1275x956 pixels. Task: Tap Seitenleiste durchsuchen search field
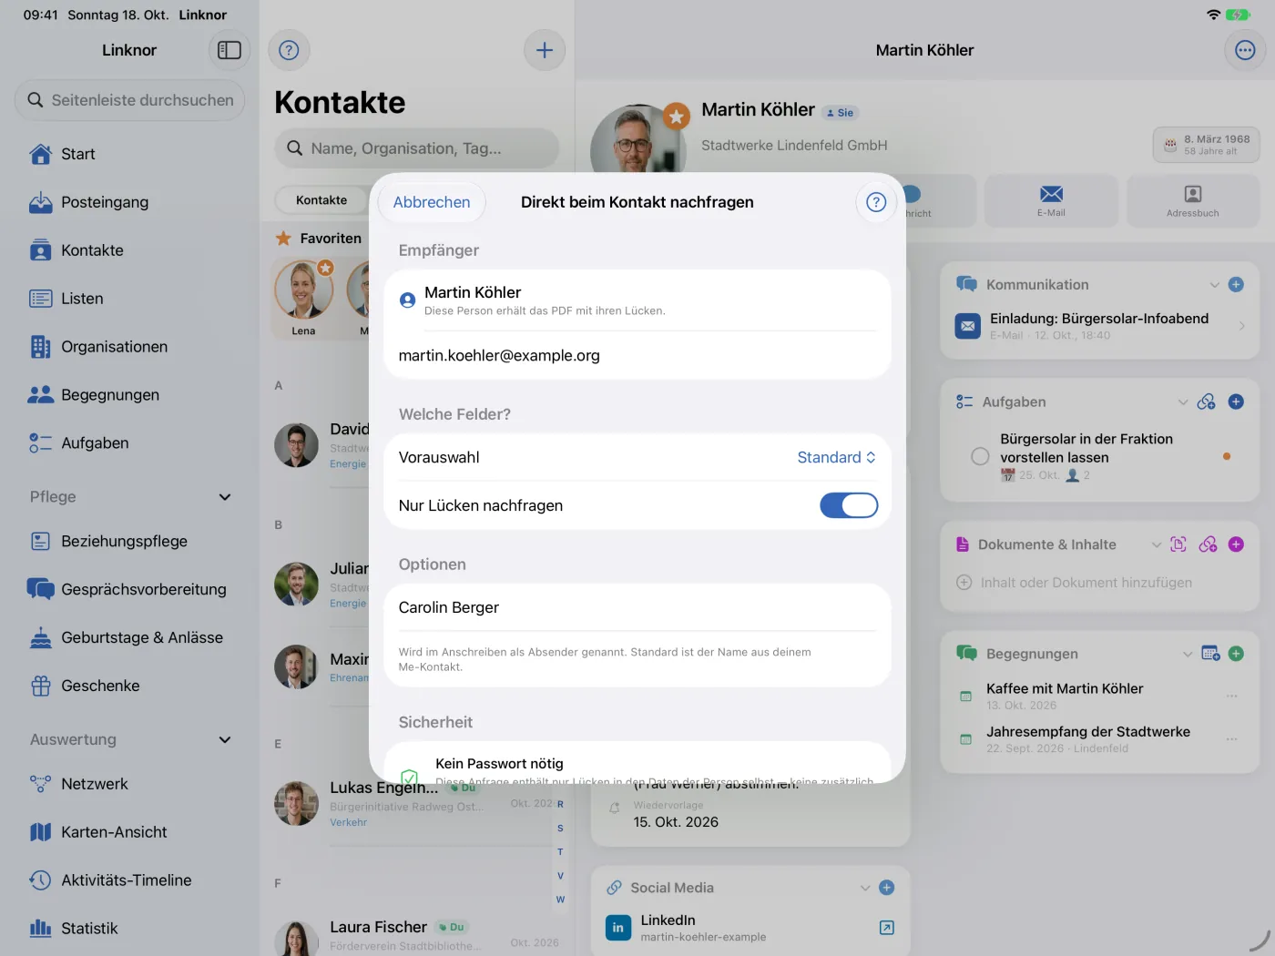point(130,100)
